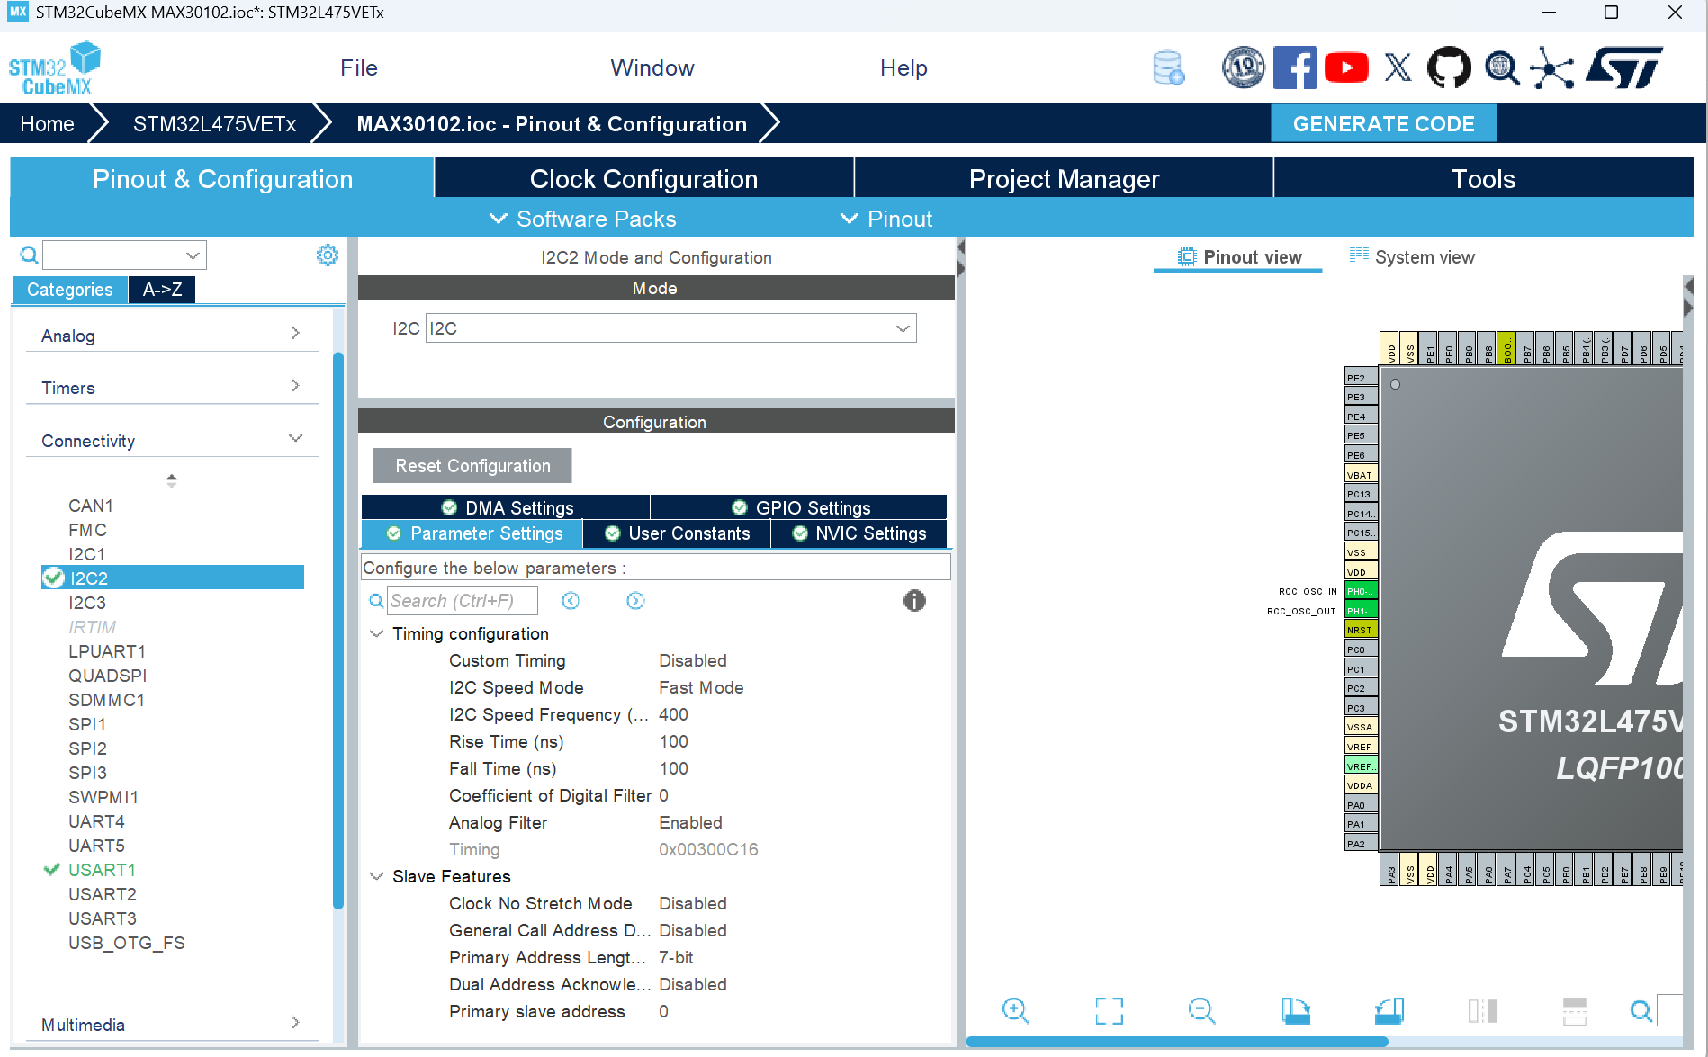
Task: Click the pin search magnifier icon
Action: pyautogui.click(x=1641, y=1011)
